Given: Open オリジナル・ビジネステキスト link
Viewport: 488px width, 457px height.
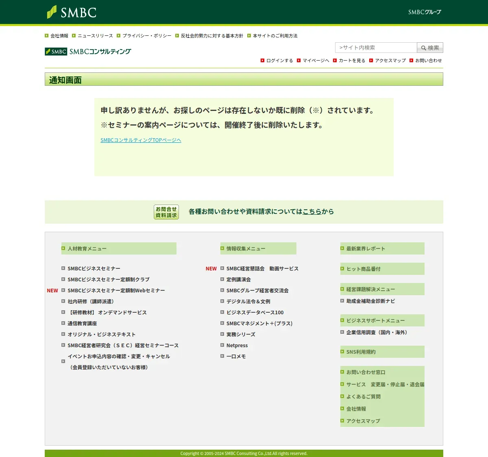Looking at the screenshot, I should coord(102,335).
